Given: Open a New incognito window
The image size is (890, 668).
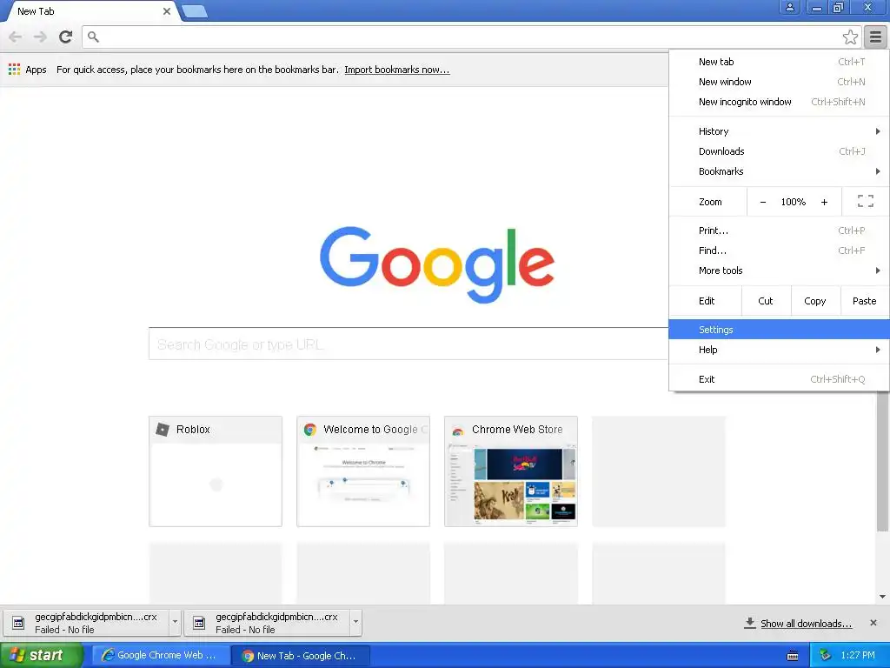Looking at the screenshot, I should pyautogui.click(x=779, y=102).
